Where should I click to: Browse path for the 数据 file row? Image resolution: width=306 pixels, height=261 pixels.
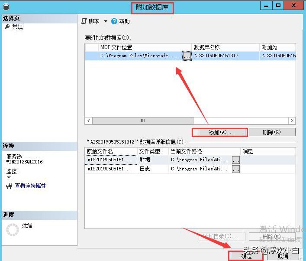[236, 160]
